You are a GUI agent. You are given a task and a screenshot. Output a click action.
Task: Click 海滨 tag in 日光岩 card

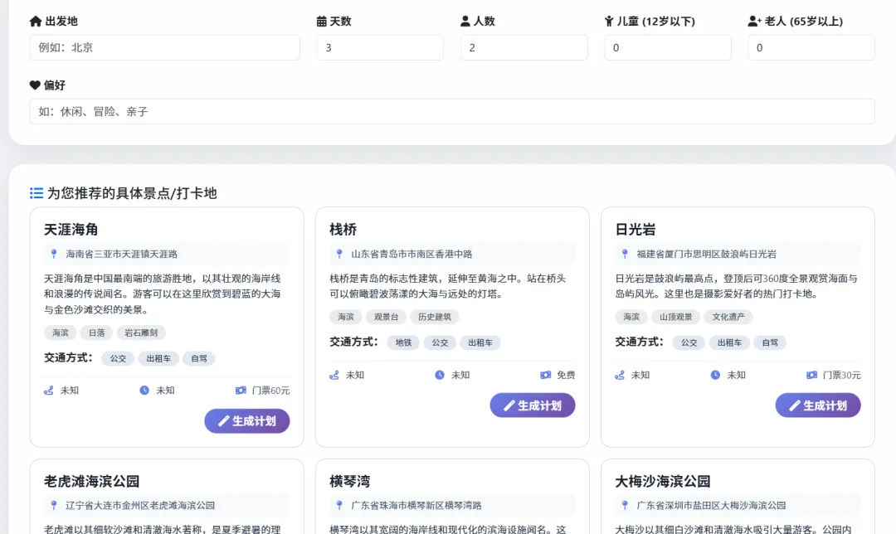pyautogui.click(x=631, y=317)
